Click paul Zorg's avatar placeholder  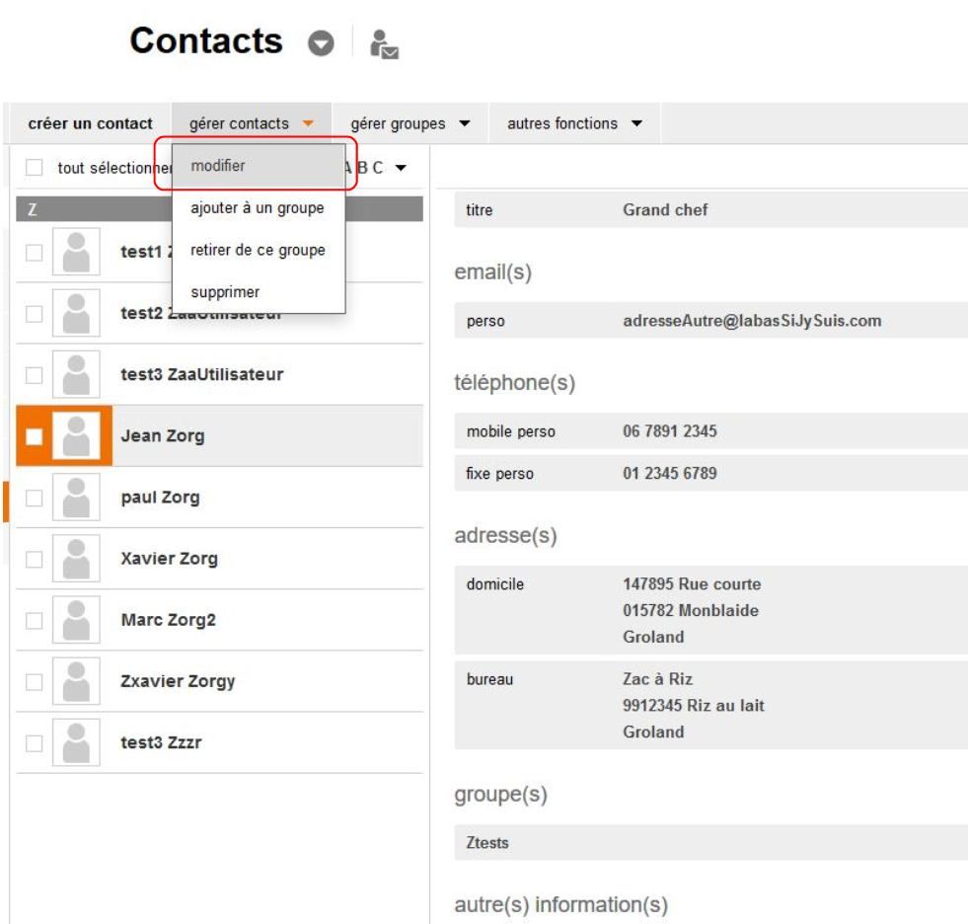point(76,498)
